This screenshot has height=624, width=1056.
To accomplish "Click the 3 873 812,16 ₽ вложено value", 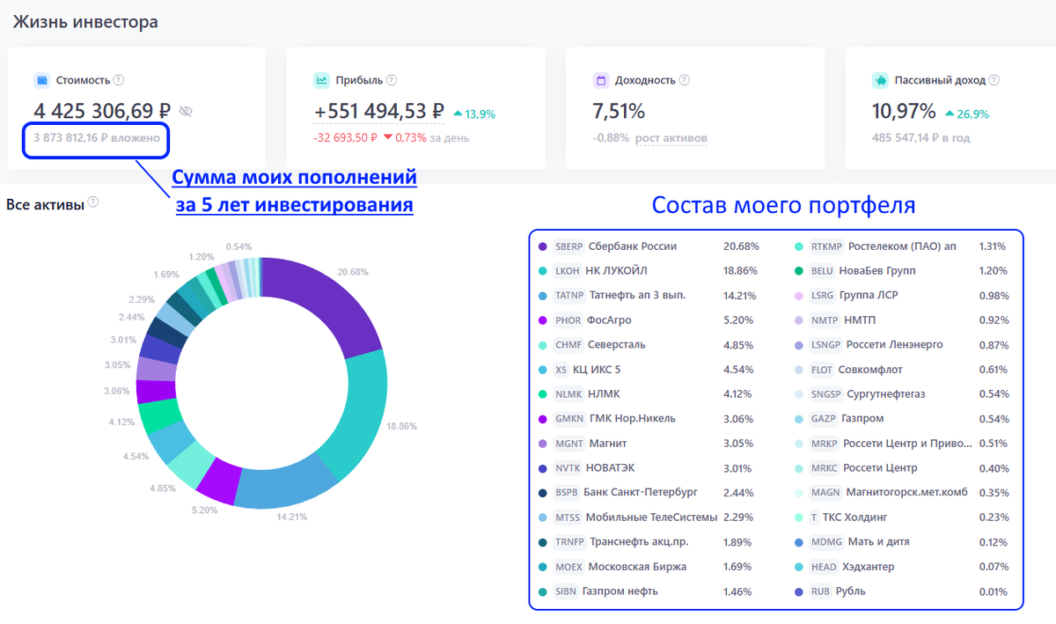I will pyautogui.click(x=97, y=138).
